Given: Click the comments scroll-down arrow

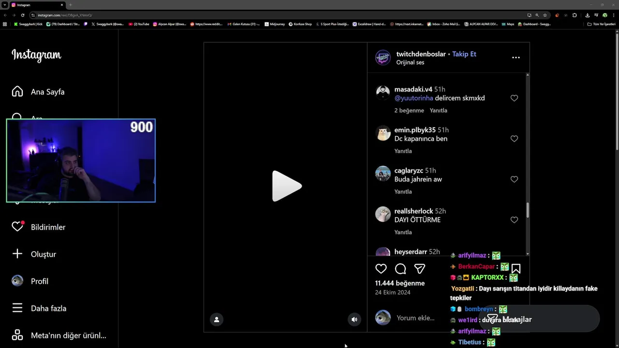Looking at the screenshot, I should [x=528, y=254].
